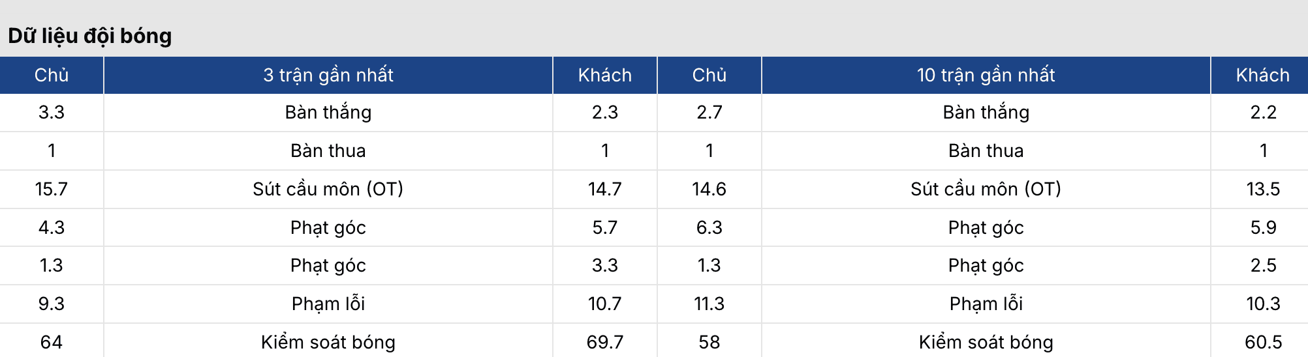Select the "3 trận gần nhất" column header

[x=328, y=75]
